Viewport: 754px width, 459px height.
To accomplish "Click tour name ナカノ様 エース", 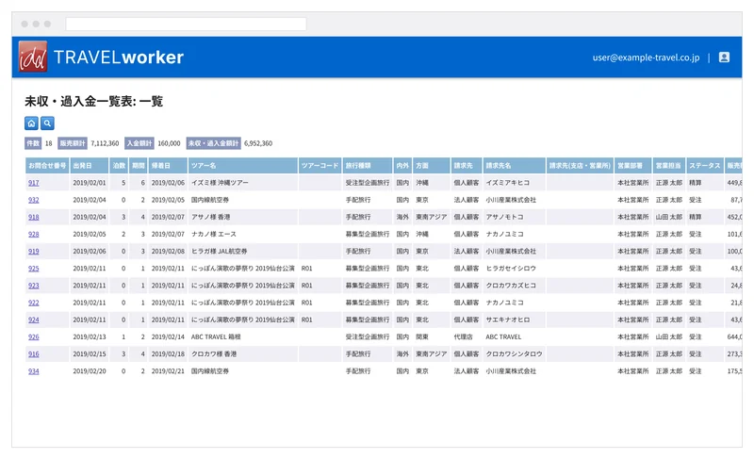I will pos(214,234).
